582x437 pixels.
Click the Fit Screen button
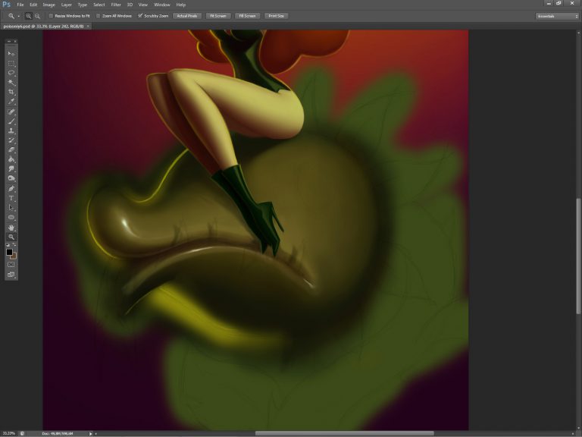pos(218,16)
